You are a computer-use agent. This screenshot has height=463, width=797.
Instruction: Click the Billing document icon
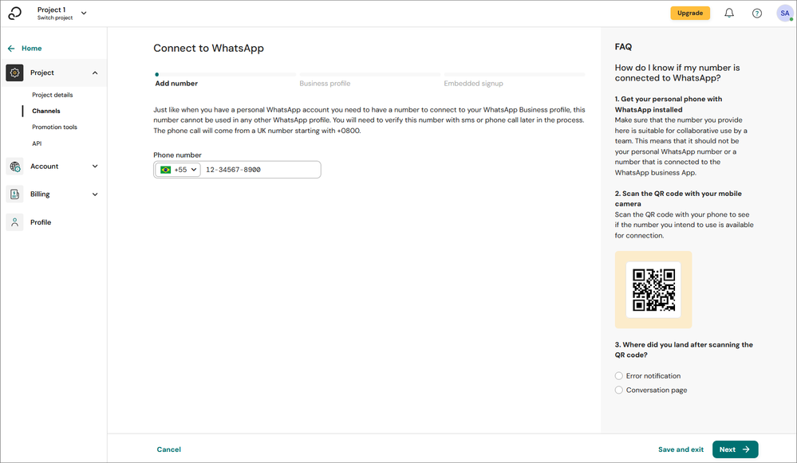15,194
